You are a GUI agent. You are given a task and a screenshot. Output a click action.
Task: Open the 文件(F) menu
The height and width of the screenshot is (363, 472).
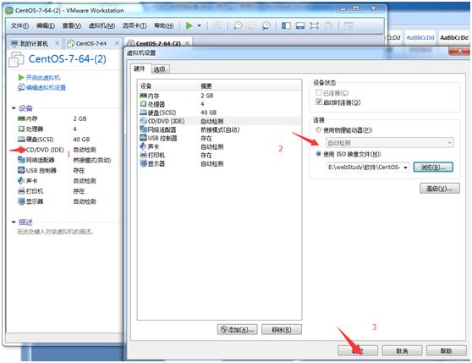tap(19, 26)
